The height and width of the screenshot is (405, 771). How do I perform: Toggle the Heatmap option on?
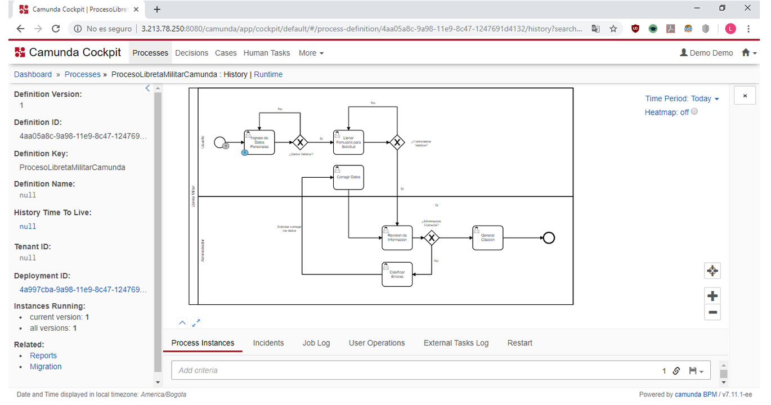tap(694, 111)
